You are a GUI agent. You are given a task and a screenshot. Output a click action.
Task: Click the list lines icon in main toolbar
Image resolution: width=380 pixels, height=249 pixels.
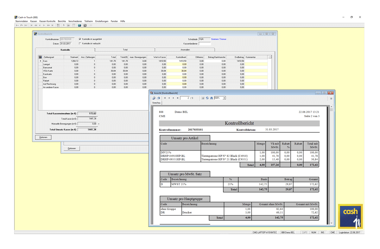click(91, 25)
